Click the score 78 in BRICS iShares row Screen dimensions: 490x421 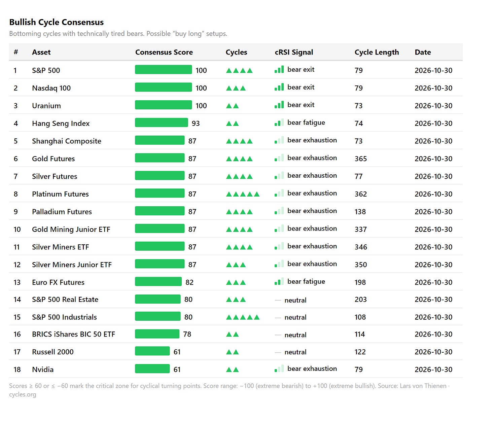click(187, 334)
